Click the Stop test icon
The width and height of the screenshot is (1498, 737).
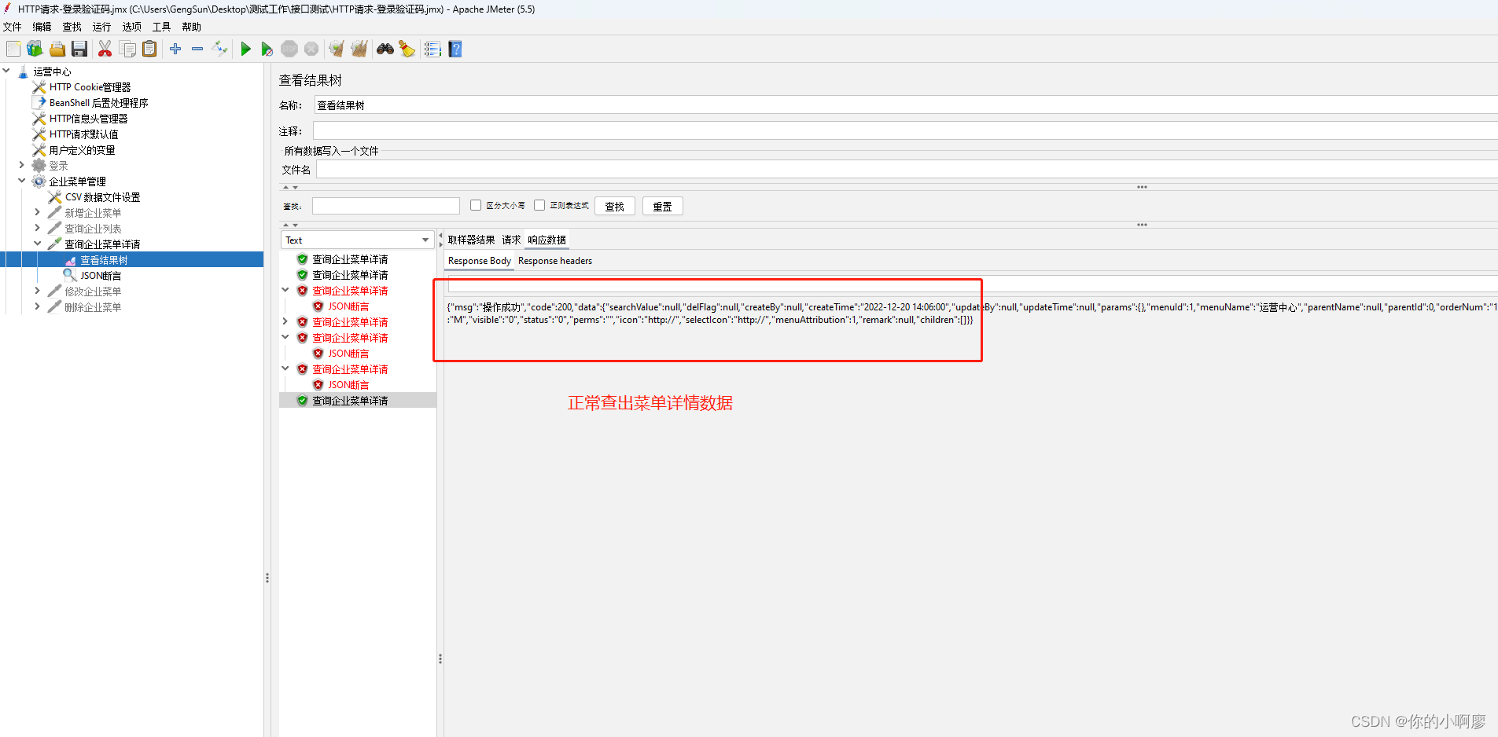[x=289, y=49]
